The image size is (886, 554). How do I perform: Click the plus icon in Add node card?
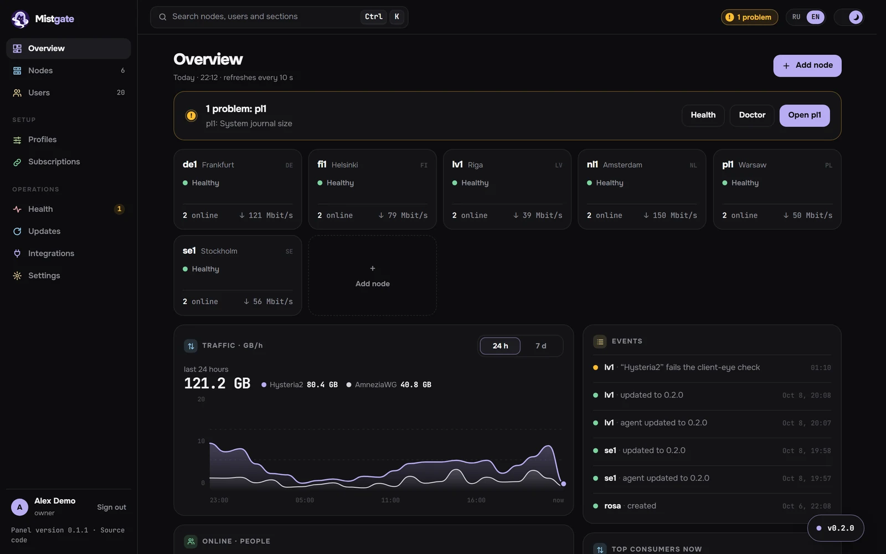click(x=373, y=269)
